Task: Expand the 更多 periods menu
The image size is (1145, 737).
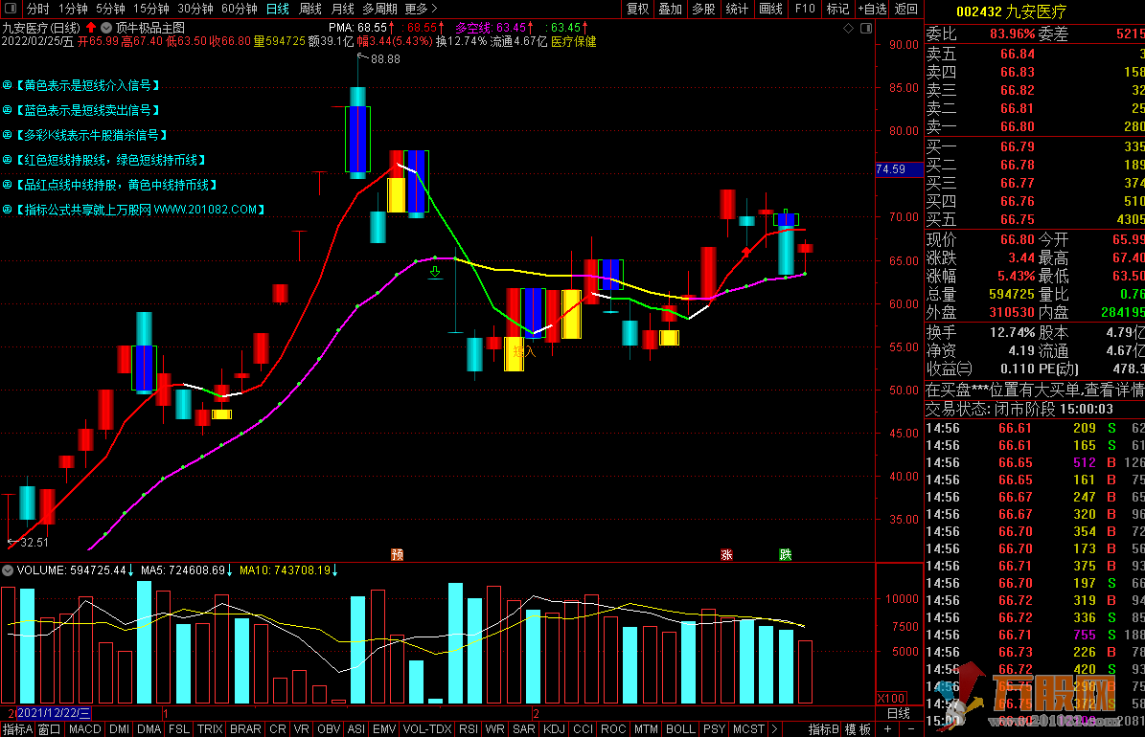Action: [421, 9]
